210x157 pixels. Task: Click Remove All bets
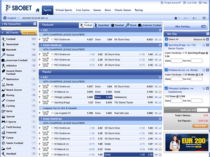pyautogui.click(x=201, y=39)
